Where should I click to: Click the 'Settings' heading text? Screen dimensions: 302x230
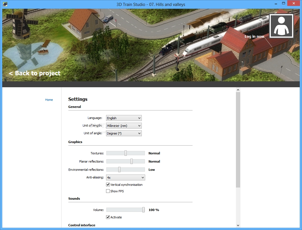point(78,99)
